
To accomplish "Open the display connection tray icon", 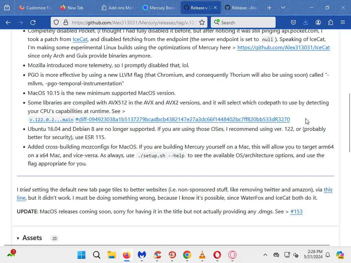I will tap(287, 255).
